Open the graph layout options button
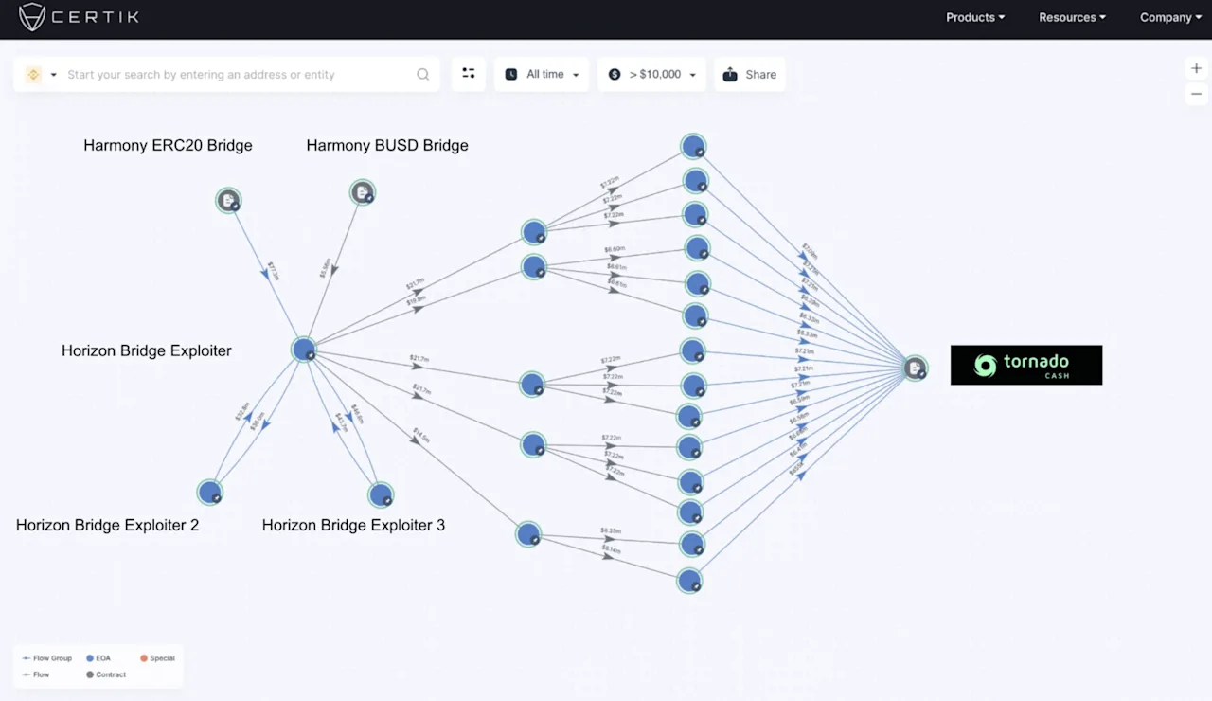The width and height of the screenshot is (1212, 701). [469, 74]
